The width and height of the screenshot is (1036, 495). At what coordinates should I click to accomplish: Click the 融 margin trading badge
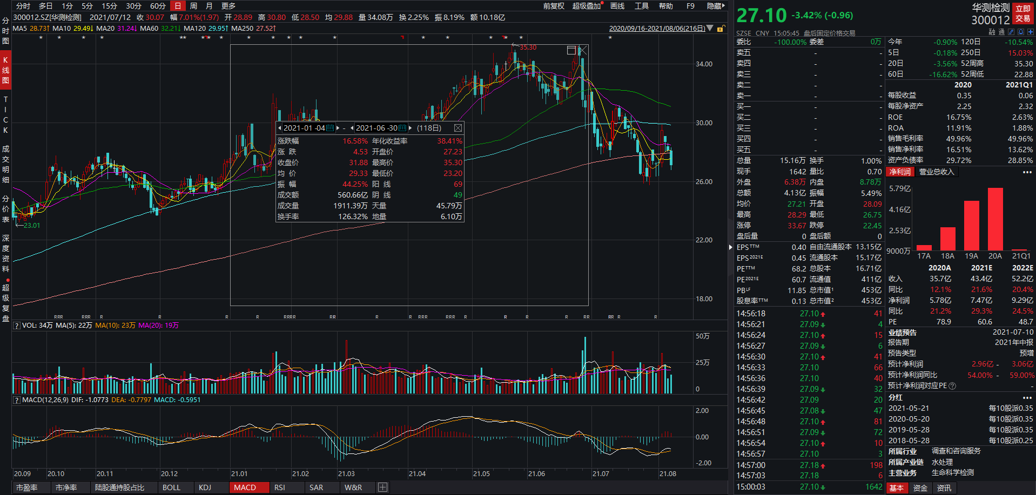point(992,32)
